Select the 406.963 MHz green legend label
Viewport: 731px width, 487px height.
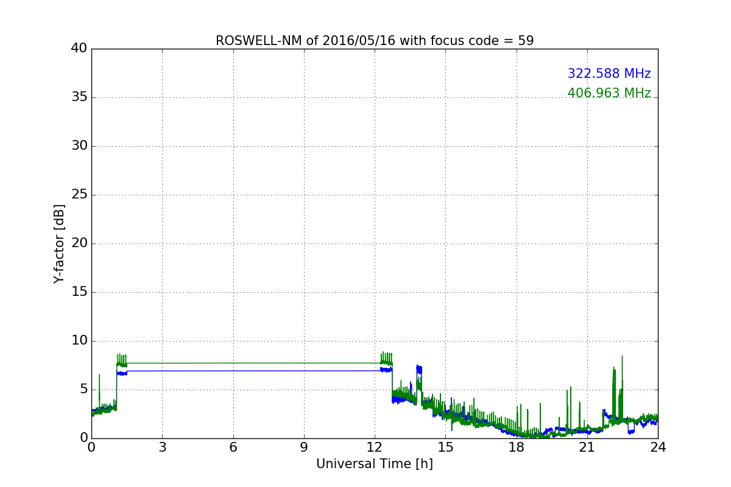[609, 93]
